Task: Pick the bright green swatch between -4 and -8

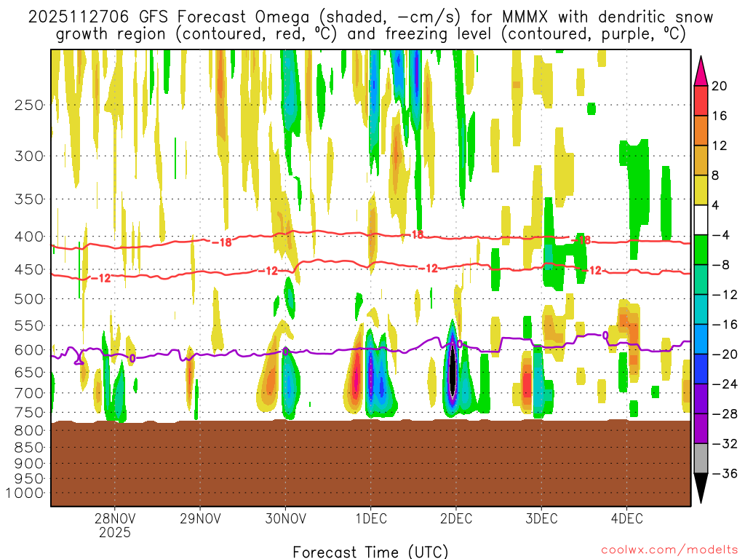Action: coord(701,250)
